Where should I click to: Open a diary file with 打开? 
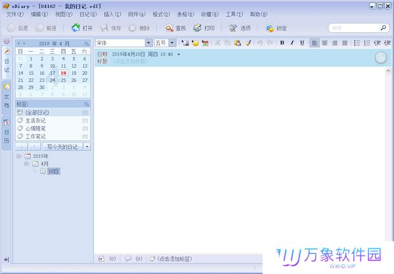[82, 28]
